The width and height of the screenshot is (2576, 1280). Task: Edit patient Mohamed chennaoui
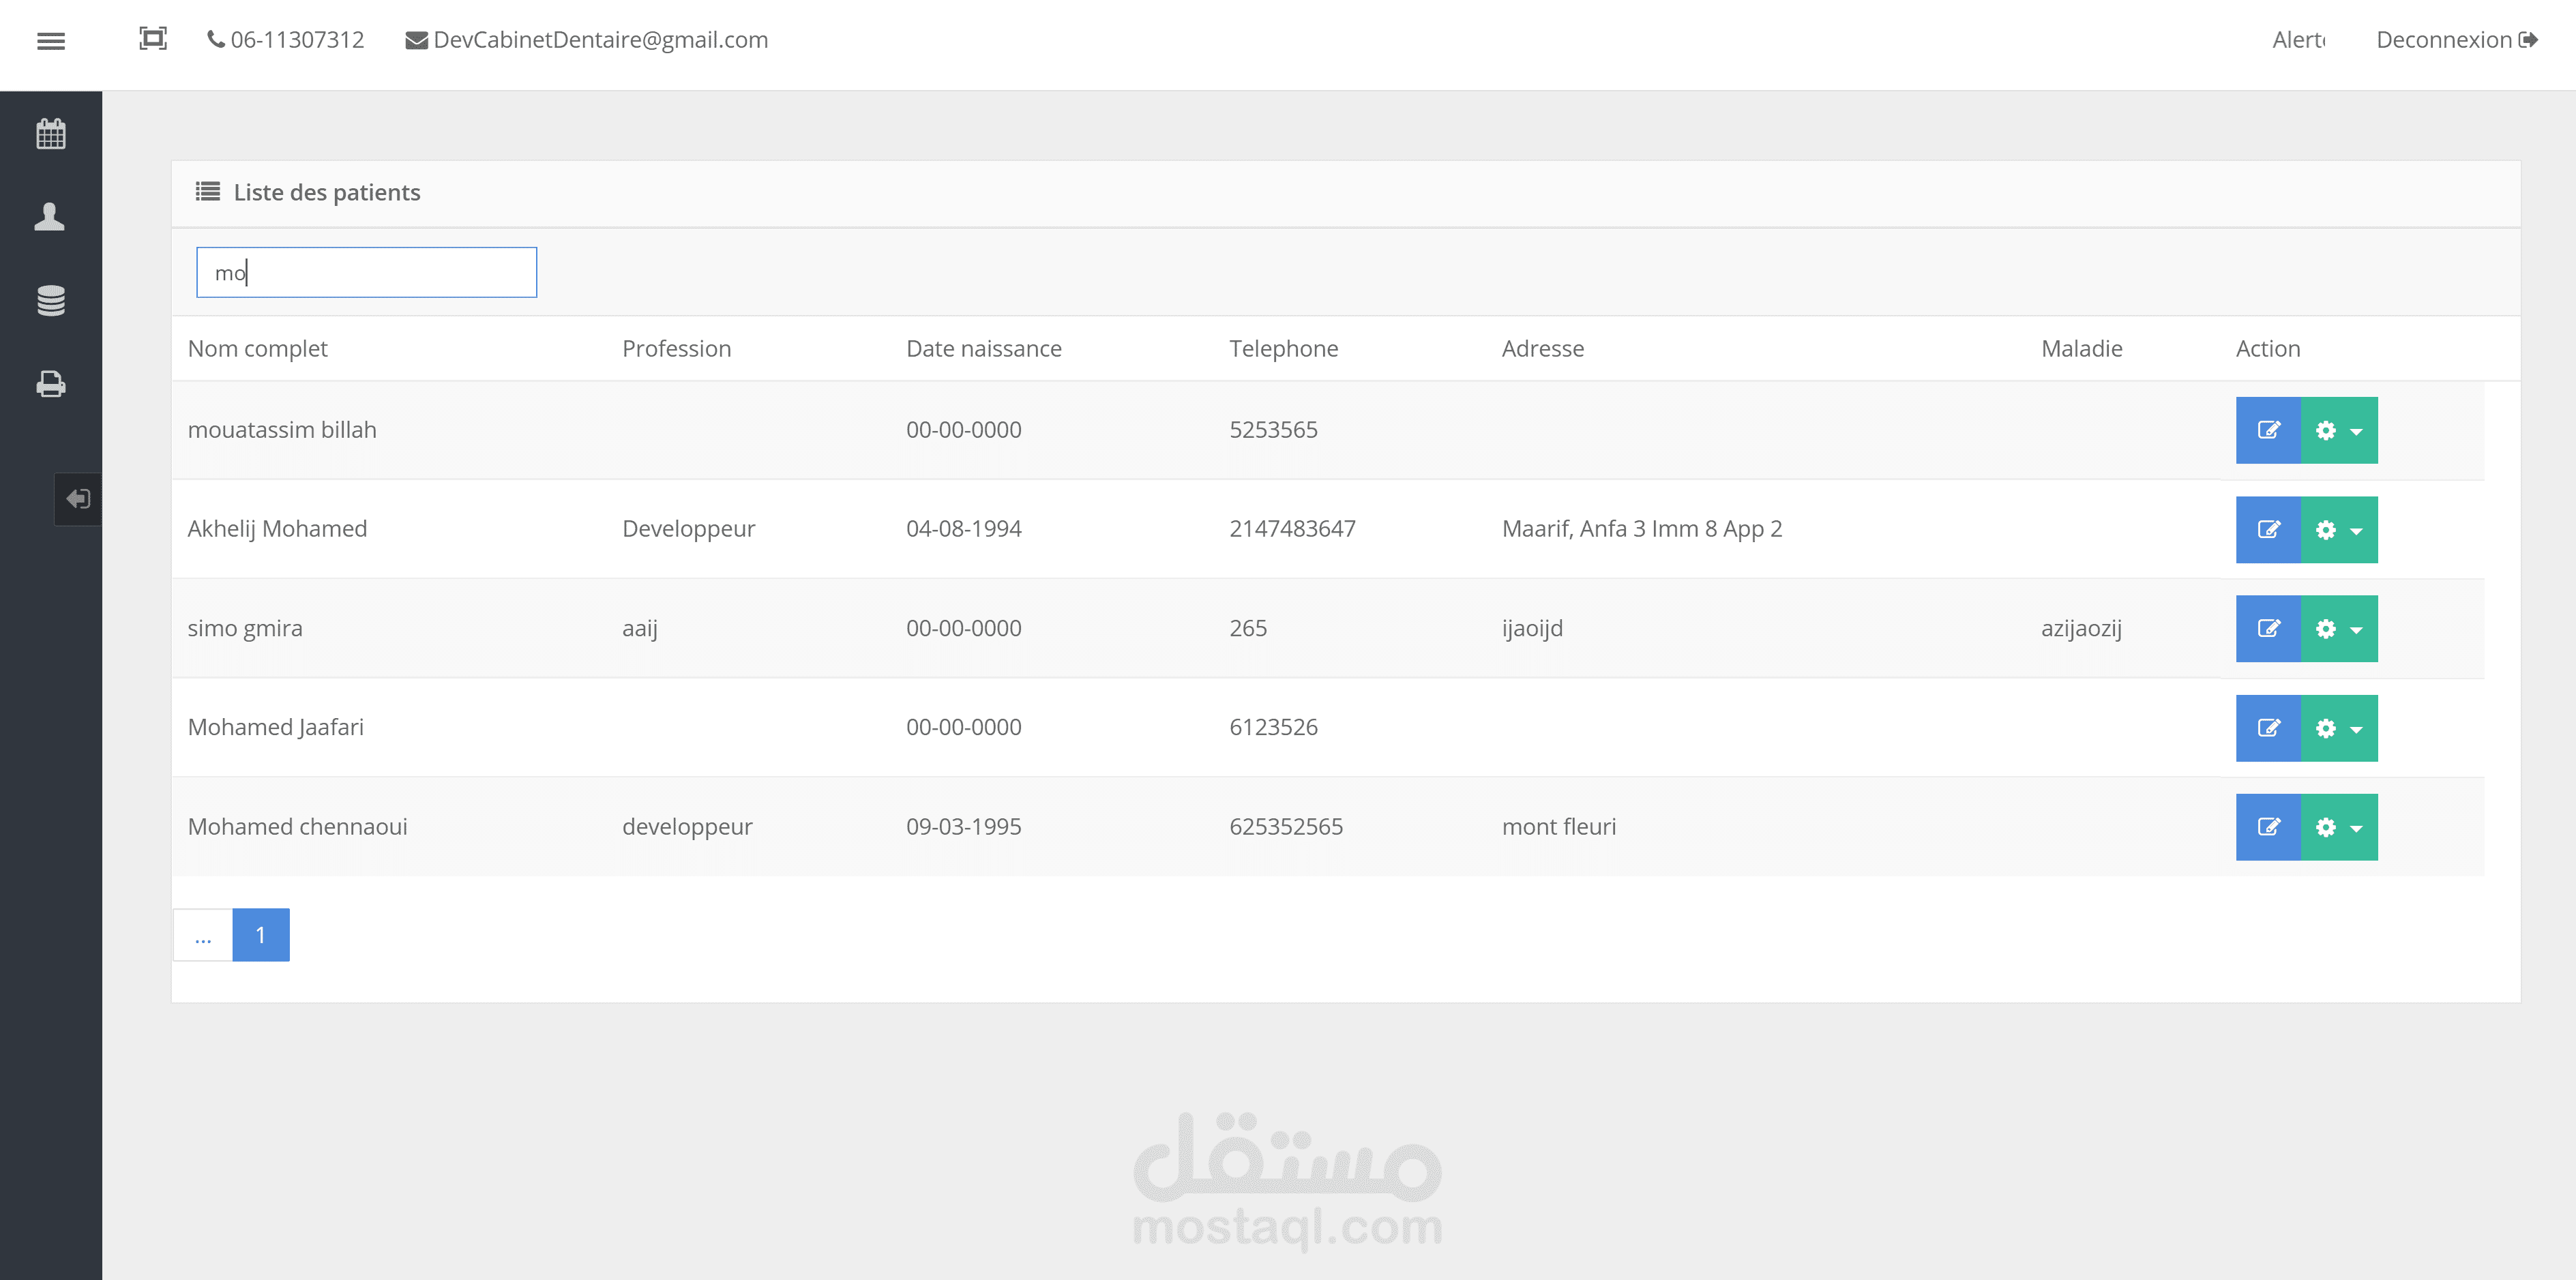point(2268,827)
